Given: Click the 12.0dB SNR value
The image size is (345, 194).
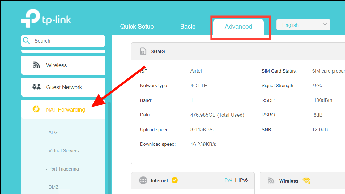Looking at the screenshot, I should pos(320,129).
